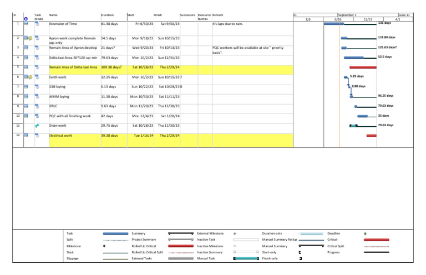Click the highlighted Remain Area of Delta taxi Area
426x275 pixels.
73,67
